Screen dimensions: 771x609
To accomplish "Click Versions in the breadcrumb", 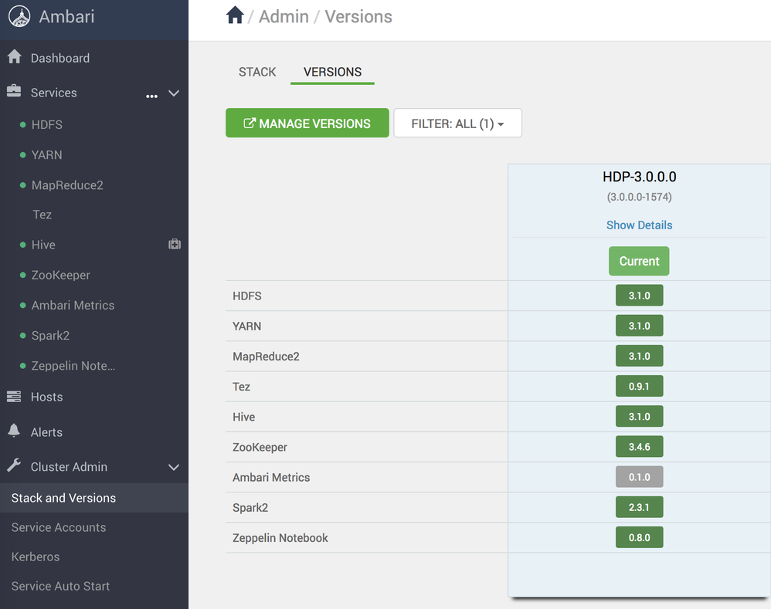I will [x=358, y=17].
